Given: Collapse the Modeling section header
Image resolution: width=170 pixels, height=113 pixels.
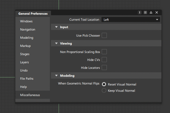Looking at the screenshot, I should click(x=56, y=76).
